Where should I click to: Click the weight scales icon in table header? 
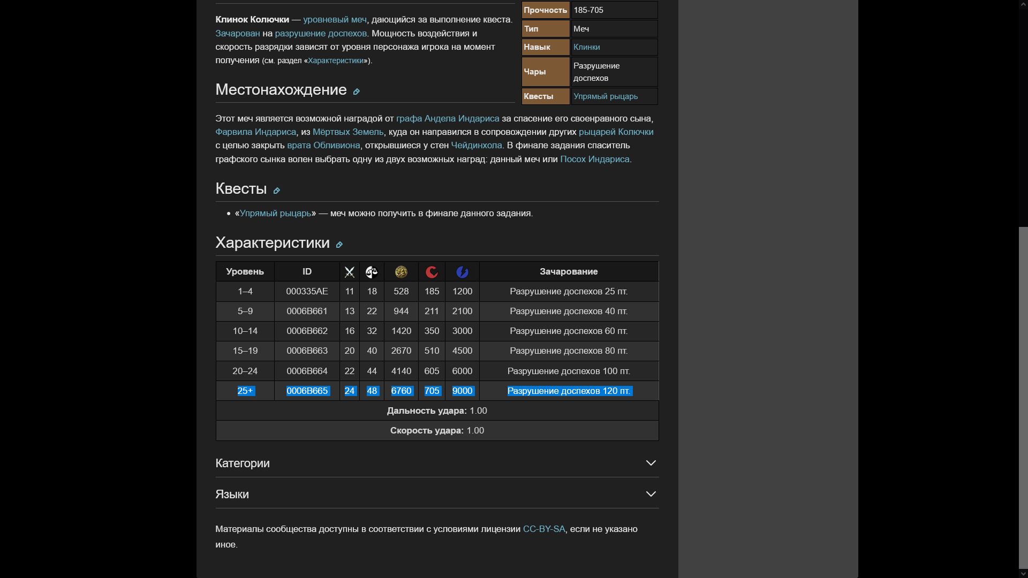(372, 272)
